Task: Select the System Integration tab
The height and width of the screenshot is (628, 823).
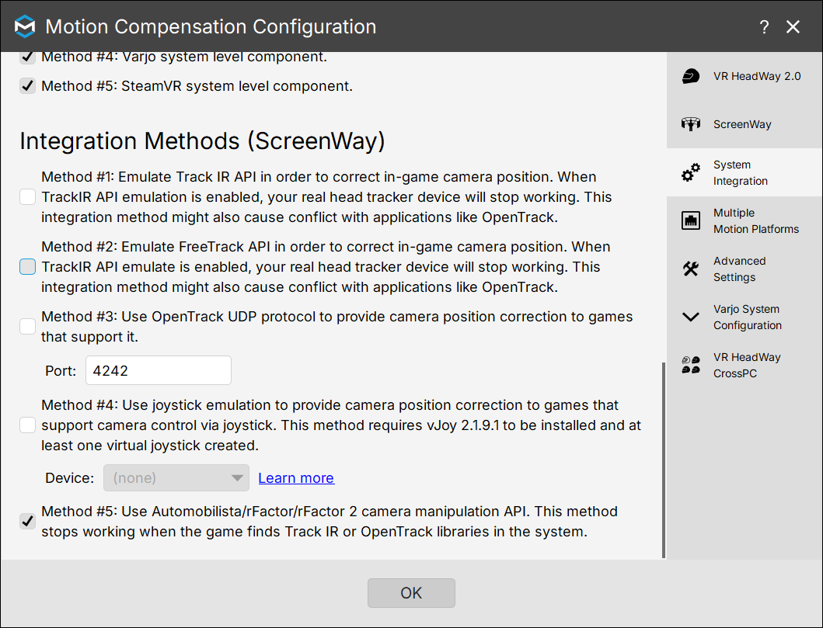Action: (x=745, y=172)
